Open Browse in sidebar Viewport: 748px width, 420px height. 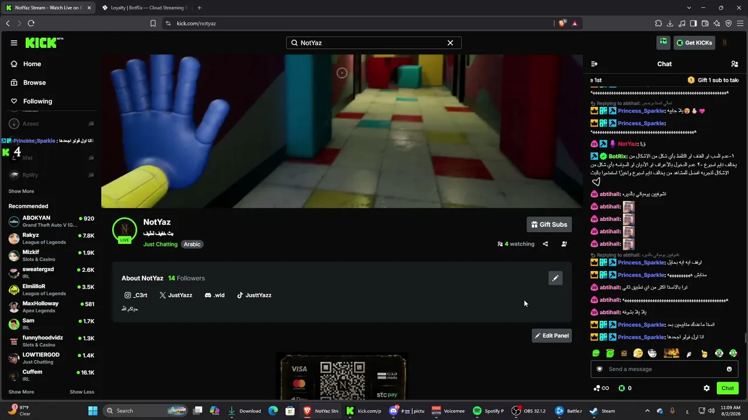tap(34, 83)
